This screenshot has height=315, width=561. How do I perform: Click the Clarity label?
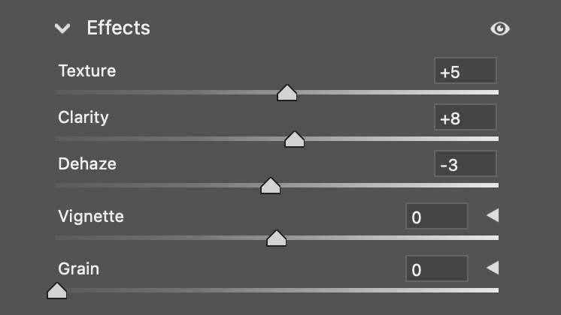(x=83, y=118)
